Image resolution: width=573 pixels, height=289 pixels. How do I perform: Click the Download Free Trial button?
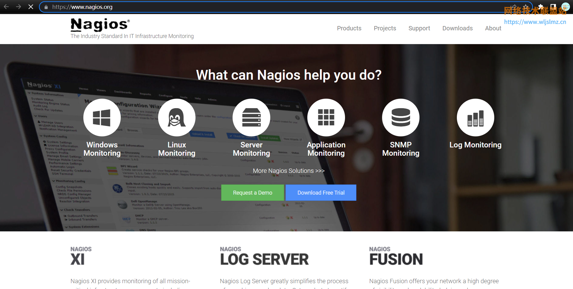[x=321, y=192]
